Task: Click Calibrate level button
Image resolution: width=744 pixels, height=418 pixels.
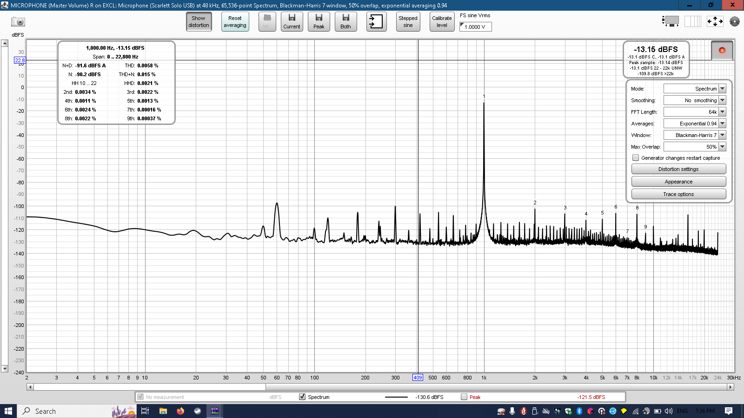Action: 442,21
